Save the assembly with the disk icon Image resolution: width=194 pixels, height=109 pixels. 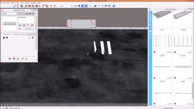tap(30, 14)
